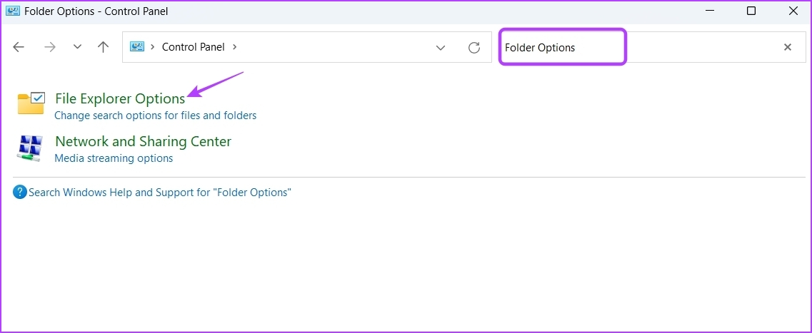This screenshot has height=333, width=812.
Task: Click the title bar Control Panel icon
Action: (12, 11)
